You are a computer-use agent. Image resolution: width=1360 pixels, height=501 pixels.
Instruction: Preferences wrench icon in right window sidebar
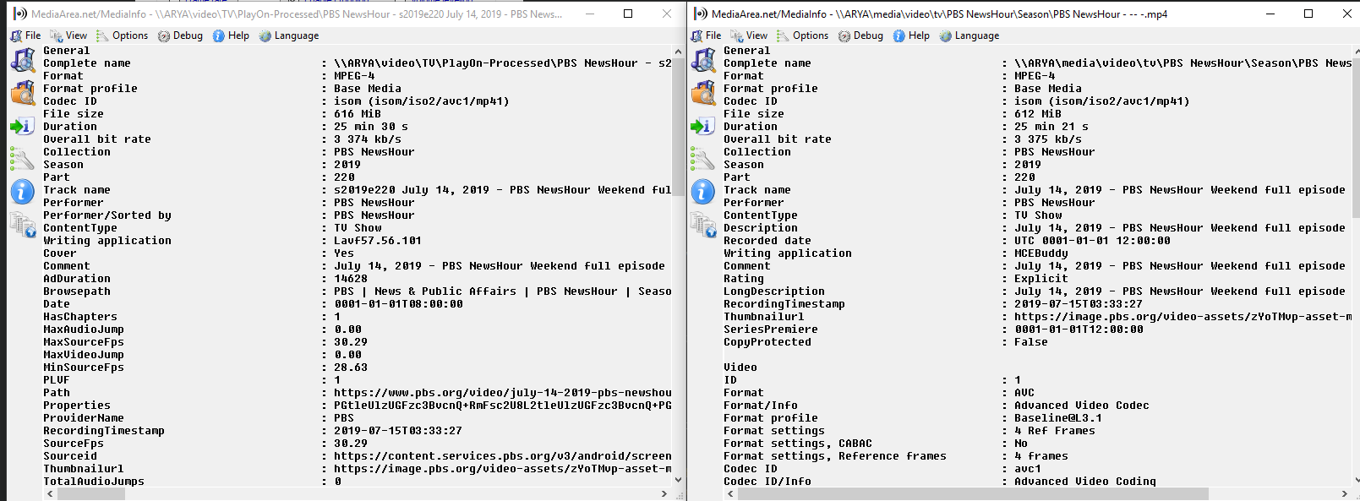point(702,159)
